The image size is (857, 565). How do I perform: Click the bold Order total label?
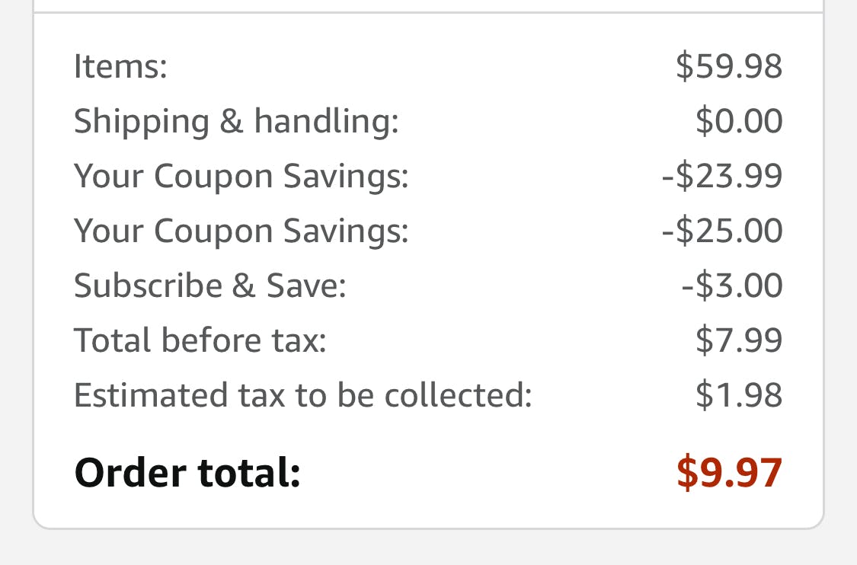point(187,473)
